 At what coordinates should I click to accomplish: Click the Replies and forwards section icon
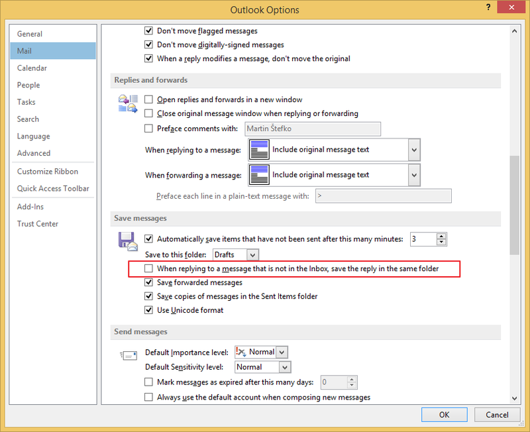tap(128, 104)
